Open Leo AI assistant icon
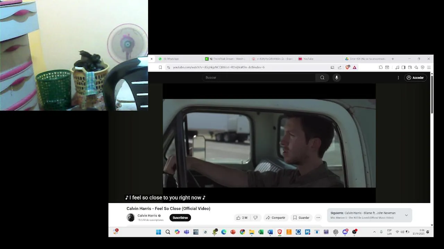Viewport: 444px width, 249px height. (x=416, y=67)
